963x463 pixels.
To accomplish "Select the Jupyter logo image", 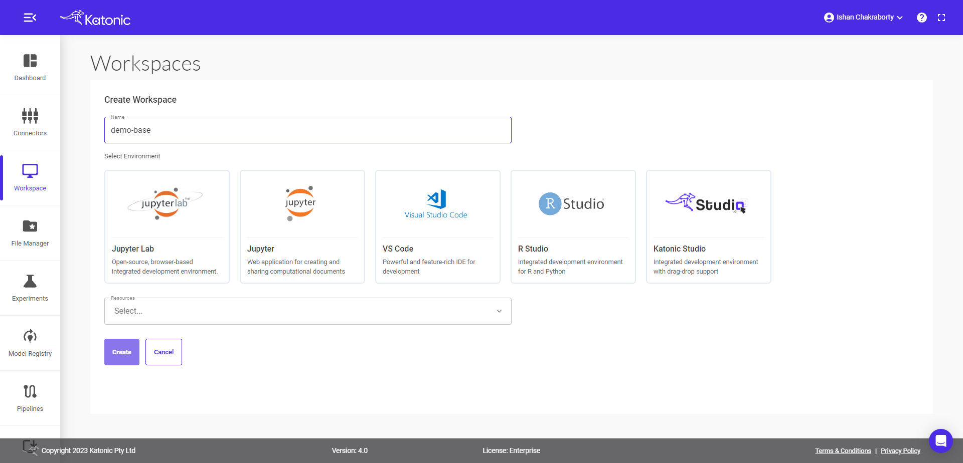I will (300, 203).
